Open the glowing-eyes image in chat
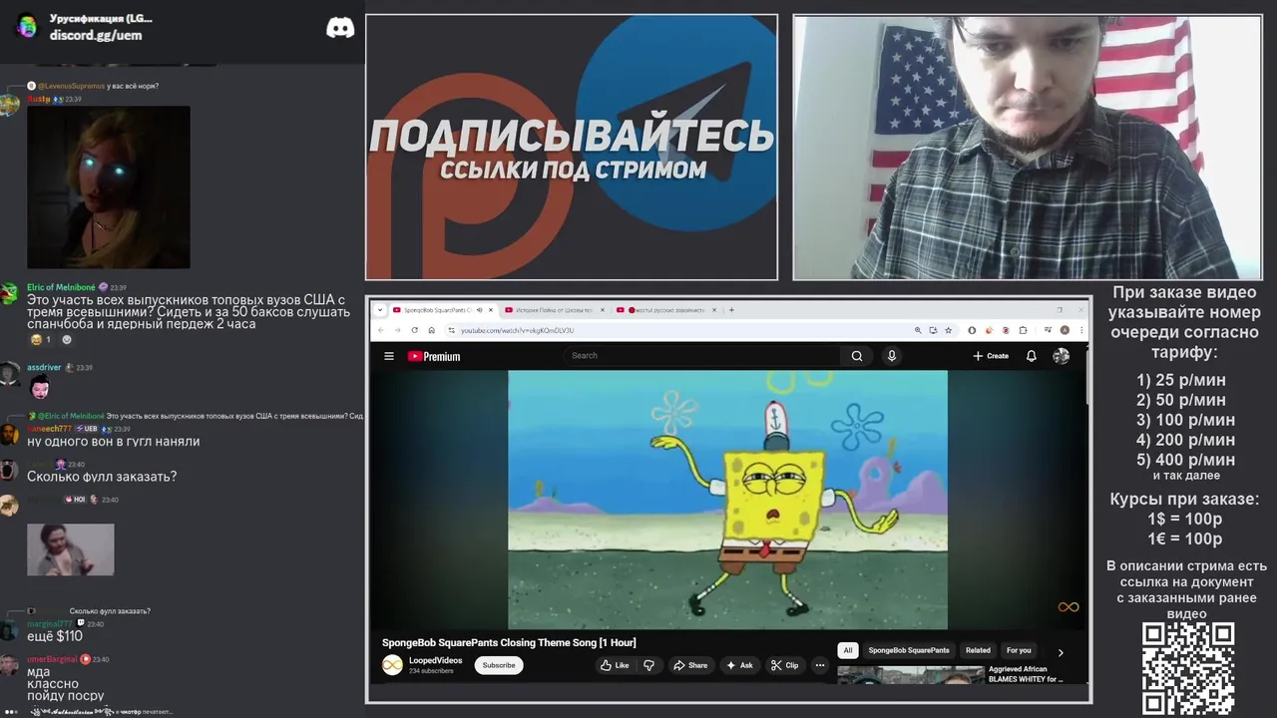This screenshot has width=1277, height=718. (x=108, y=187)
